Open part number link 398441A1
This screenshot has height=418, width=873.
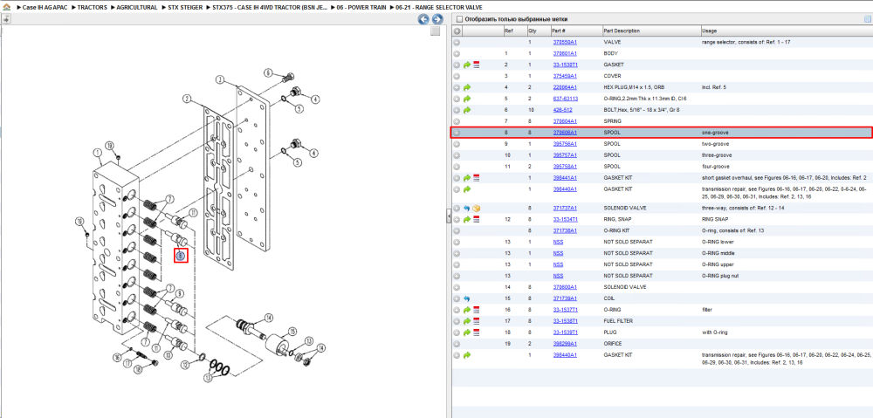click(x=565, y=178)
